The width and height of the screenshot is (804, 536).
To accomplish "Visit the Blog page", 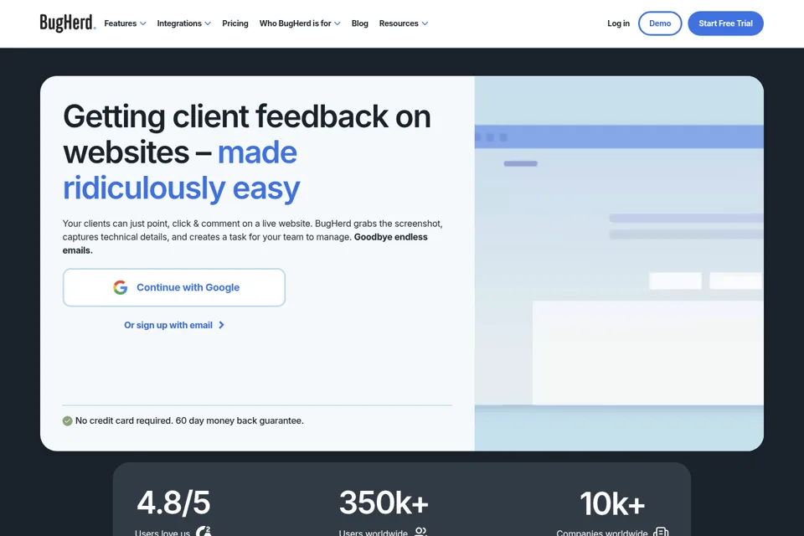I will coord(360,23).
